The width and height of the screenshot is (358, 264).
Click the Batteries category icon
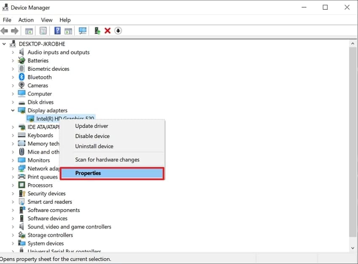21,61
